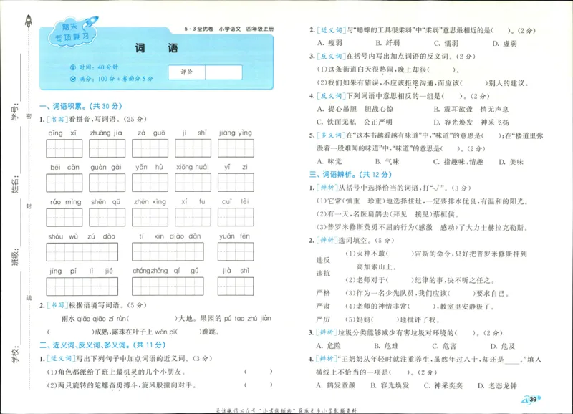Select option C. 危害
Screen dimensions: 573x414
(x=444, y=346)
